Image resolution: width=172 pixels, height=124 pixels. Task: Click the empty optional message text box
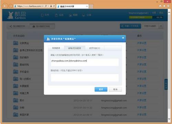(x=85, y=78)
